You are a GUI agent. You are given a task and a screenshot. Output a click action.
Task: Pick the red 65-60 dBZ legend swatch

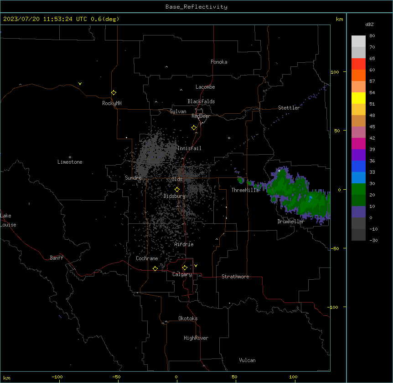coord(358,64)
